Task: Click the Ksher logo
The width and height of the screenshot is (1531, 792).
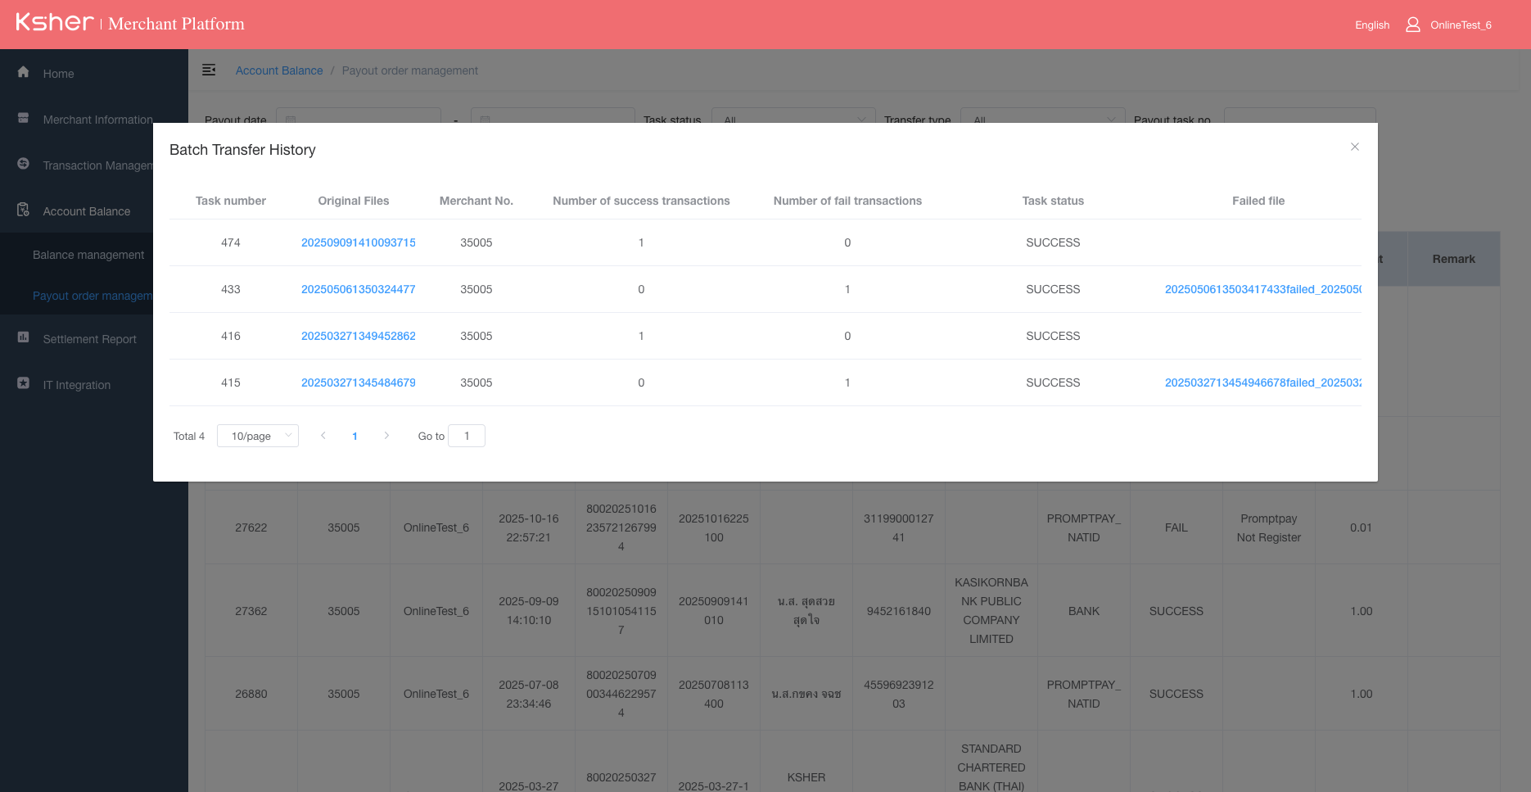Action: (53, 23)
